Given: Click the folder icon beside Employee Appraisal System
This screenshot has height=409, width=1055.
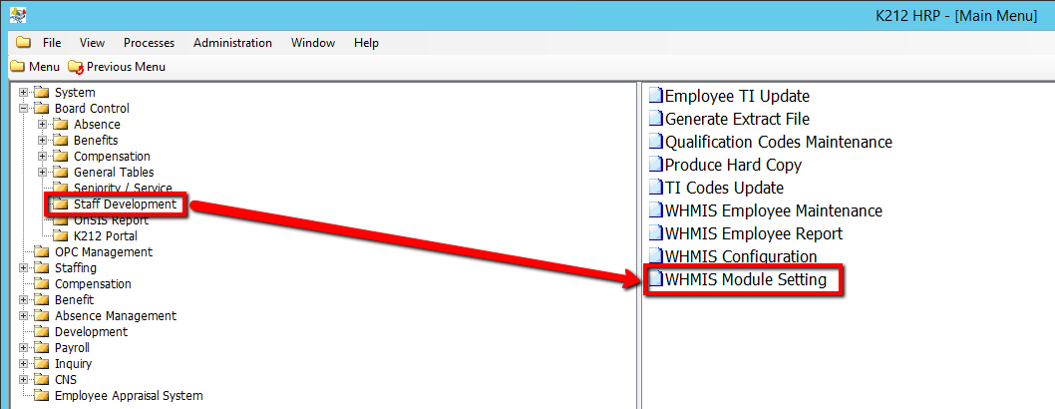Looking at the screenshot, I should (x=41, y=396).
